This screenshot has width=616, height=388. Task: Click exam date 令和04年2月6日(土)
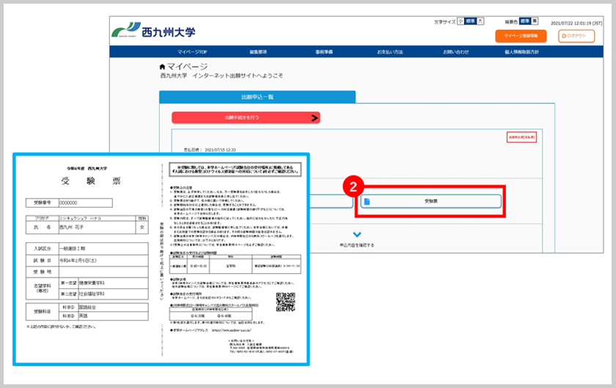(78, 261)
